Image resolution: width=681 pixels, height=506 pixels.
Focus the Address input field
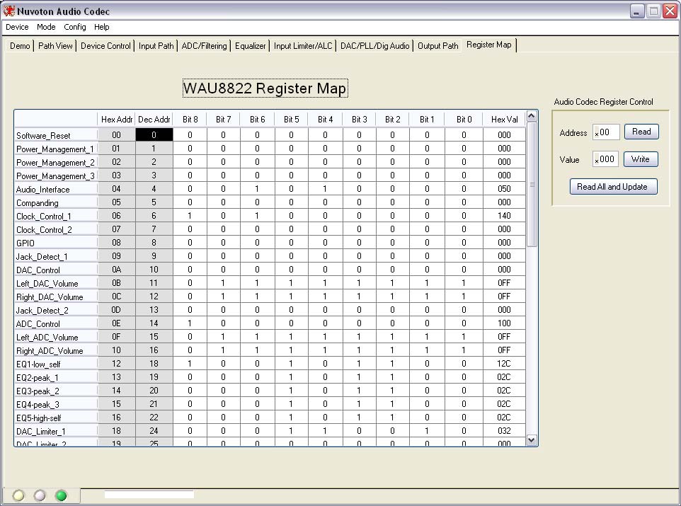(607, 132)
